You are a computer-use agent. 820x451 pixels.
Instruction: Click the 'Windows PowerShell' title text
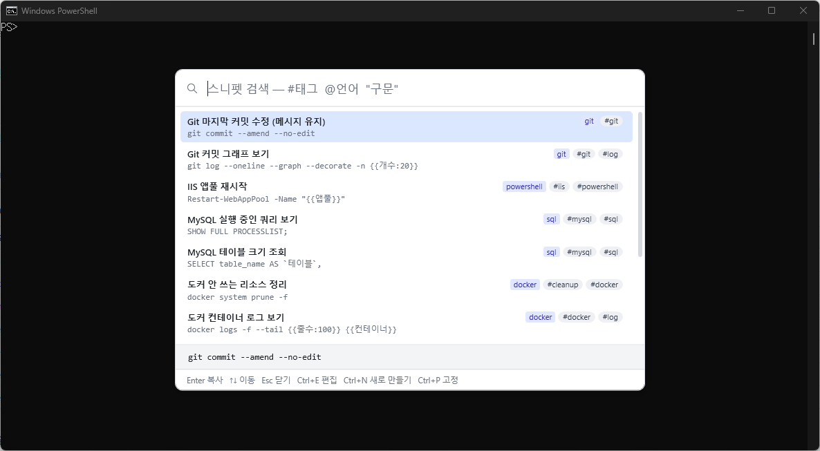coord(59,10)
